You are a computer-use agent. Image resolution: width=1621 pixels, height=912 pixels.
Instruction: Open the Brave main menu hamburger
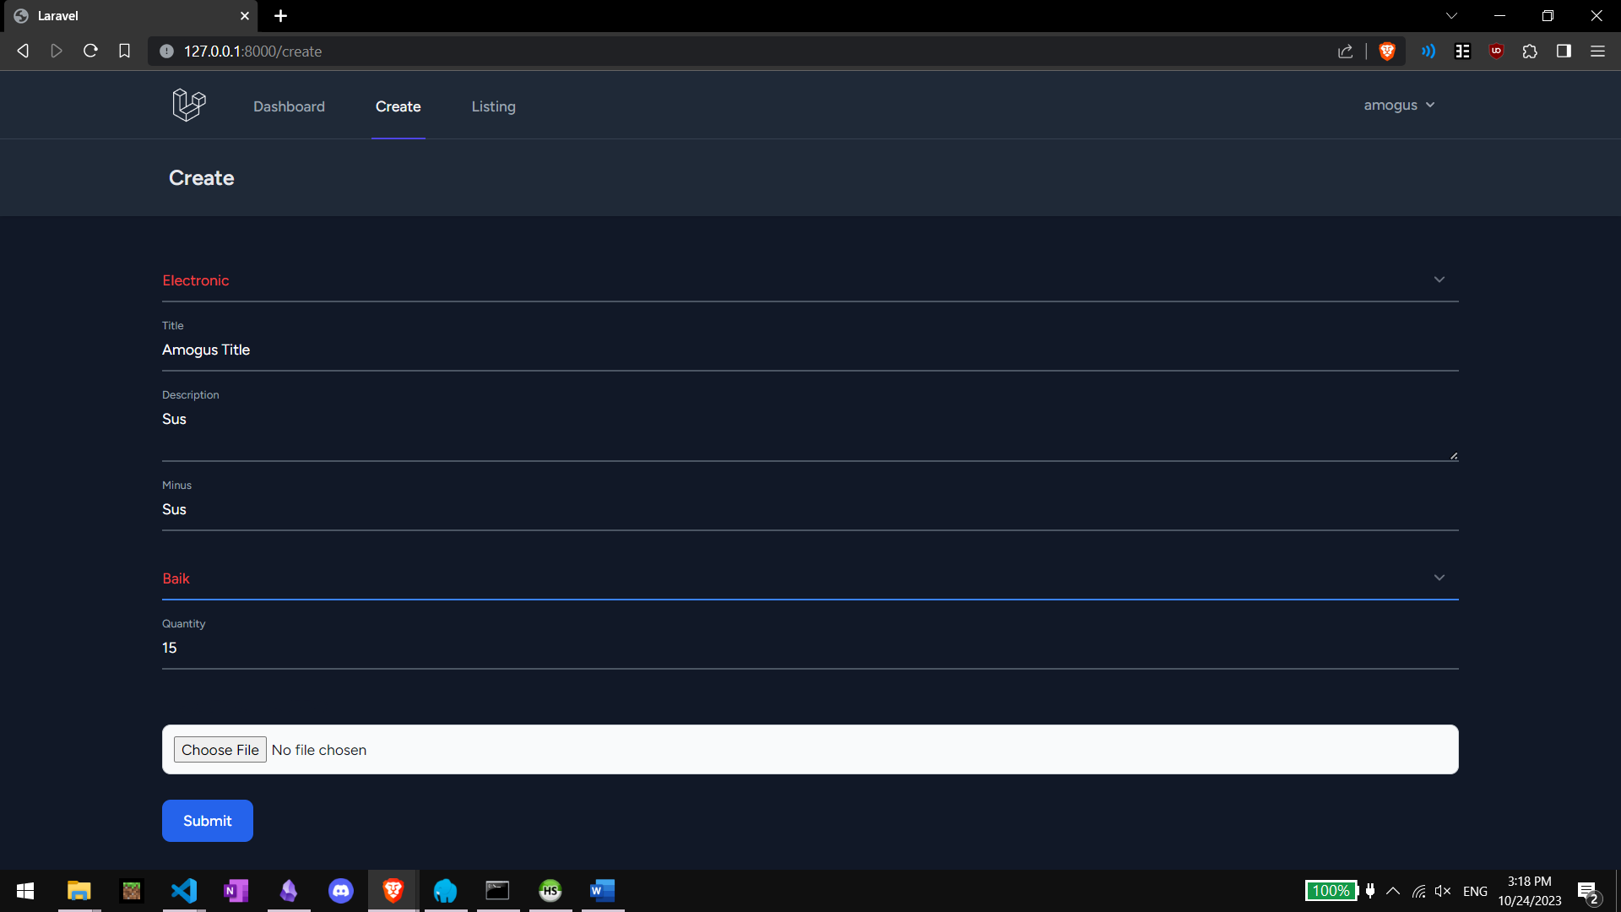tap(1597, 52)
